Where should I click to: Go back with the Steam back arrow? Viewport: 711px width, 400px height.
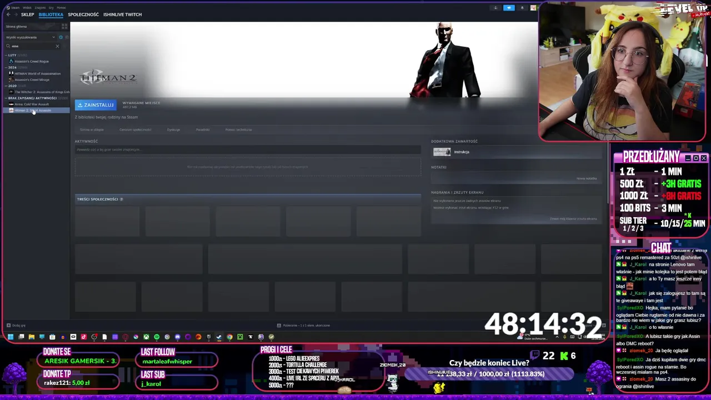(x=8, y=14)
